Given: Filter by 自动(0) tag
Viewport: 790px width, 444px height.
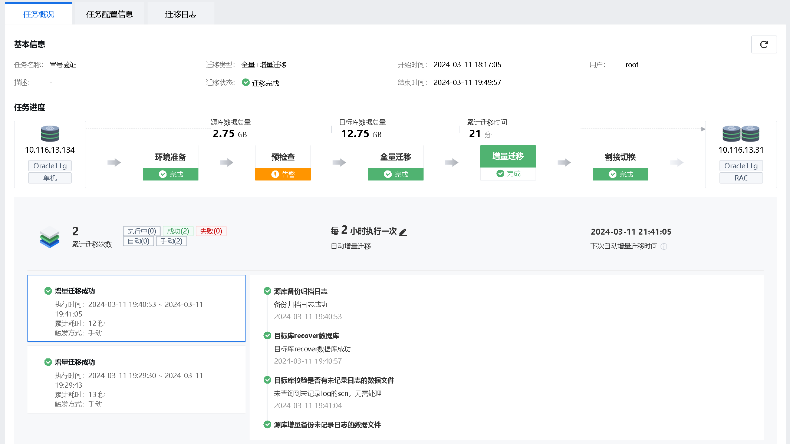Looking at the screenshot, I should coord(138,241).
